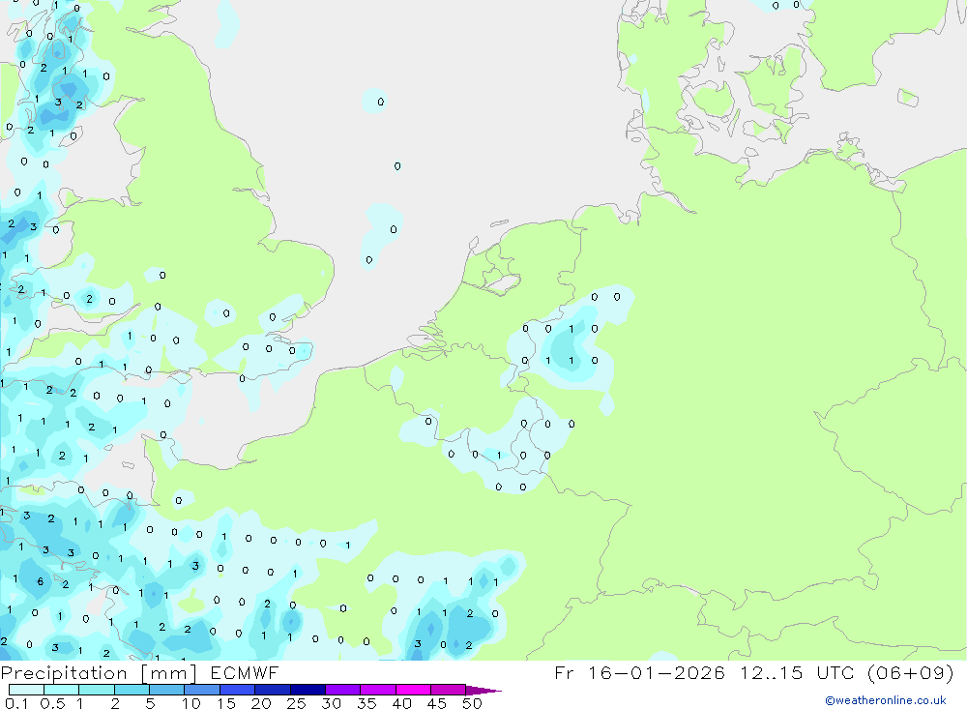
Task: Pick the 10–15 mm legend swatch
Action: click(x=202, y=690)
